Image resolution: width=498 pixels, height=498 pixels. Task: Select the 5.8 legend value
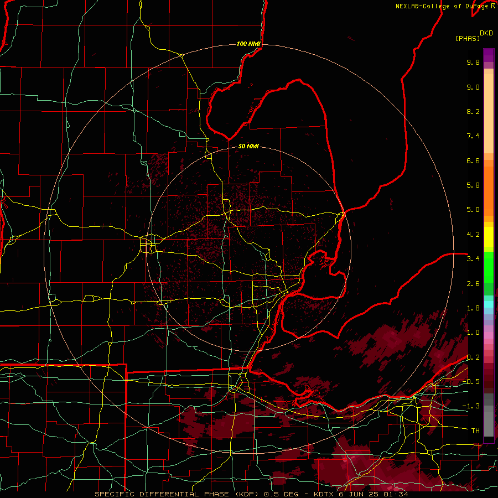point(473,185)
